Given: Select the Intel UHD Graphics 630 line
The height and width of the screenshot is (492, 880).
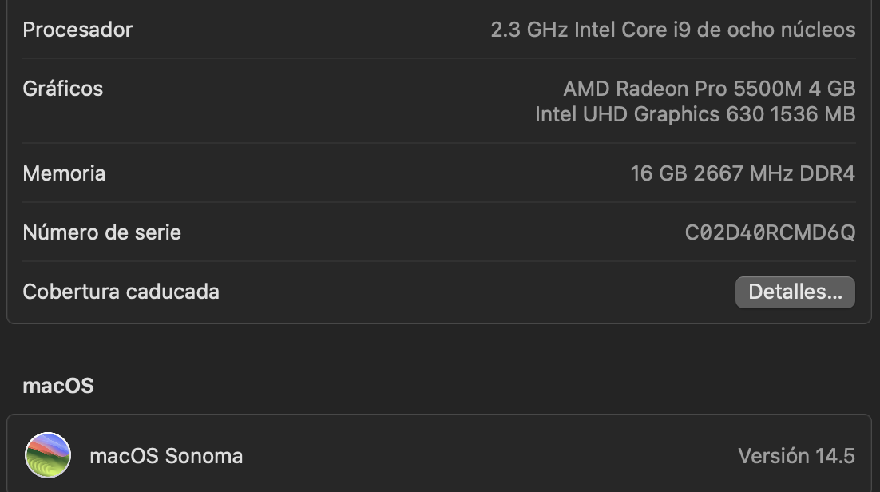Looking at the screenshot, I should (695, 114).
